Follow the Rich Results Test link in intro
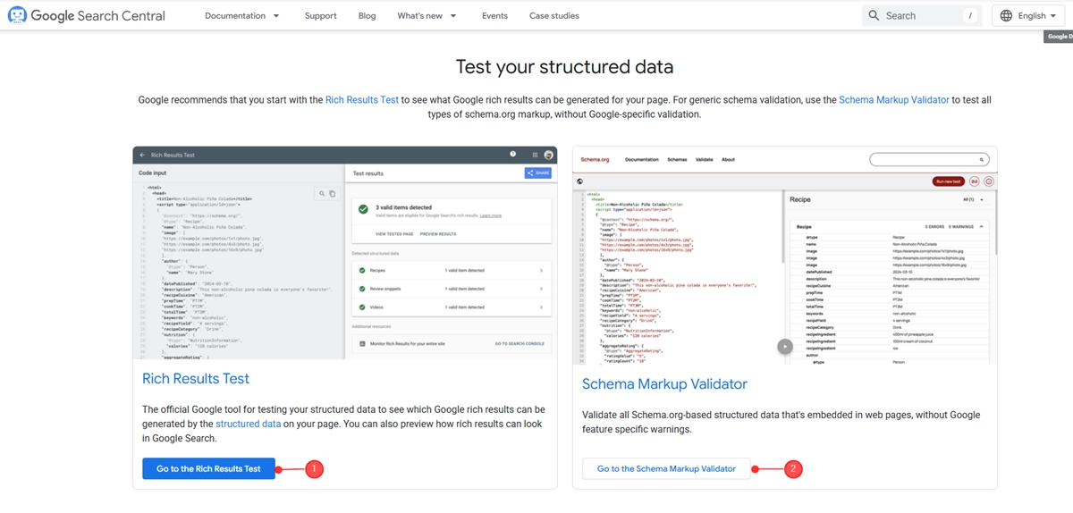Image resolution: width=1073 pixels, height=513 pixels. 362,100
